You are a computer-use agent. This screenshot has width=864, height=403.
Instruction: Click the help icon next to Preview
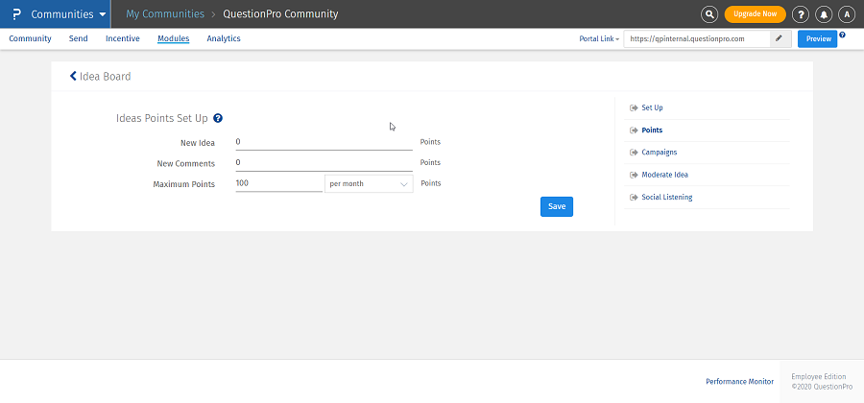coord(842,35)
